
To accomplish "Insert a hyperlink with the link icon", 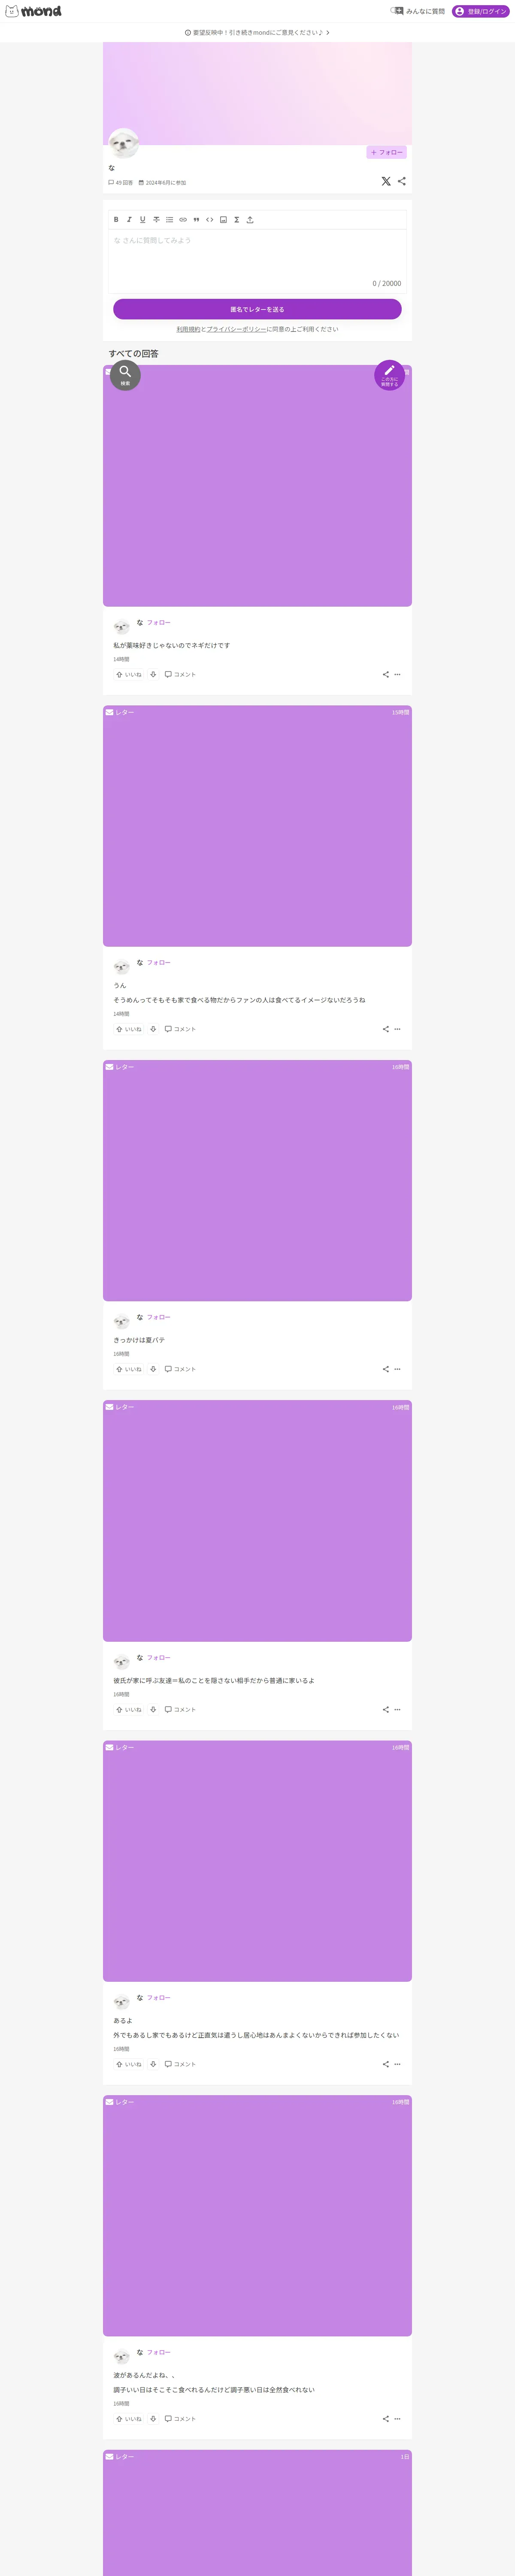I will click(x=183, y=219).
